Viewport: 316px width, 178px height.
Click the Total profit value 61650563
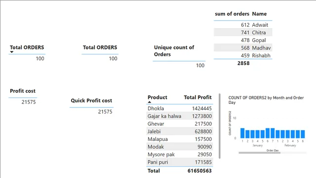[x=199, y=171]
